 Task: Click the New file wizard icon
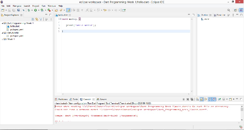coord(3,10)
